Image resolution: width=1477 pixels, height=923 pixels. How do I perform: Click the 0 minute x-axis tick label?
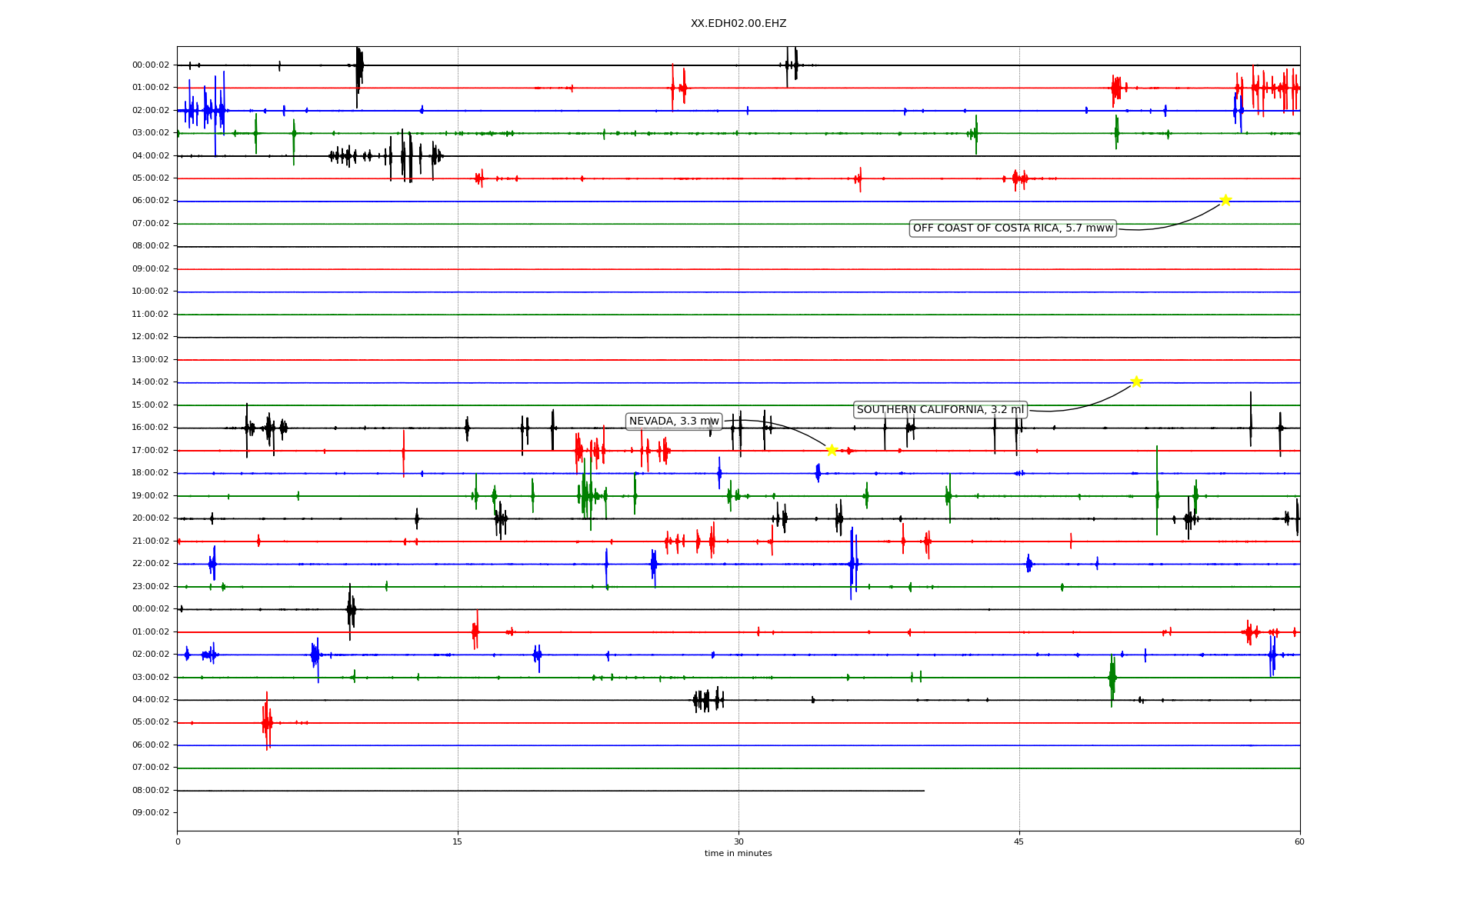click(178, 842)
